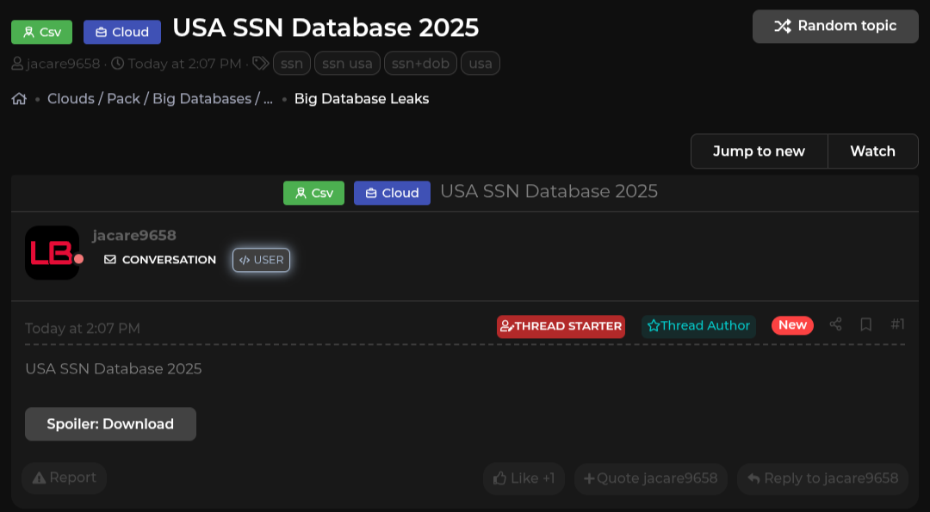Click the Like +1 thumbs-up button
Screen dimensions: 930x512
[x=524, y=478]
